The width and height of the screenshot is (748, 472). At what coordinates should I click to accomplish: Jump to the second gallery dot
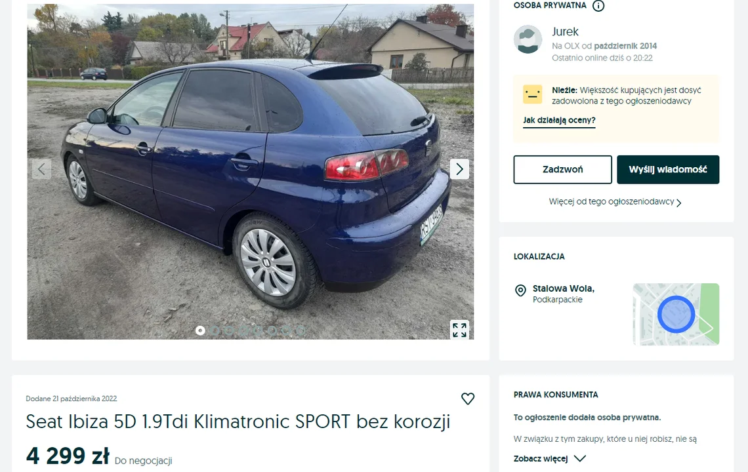click(x=215, y=330)
